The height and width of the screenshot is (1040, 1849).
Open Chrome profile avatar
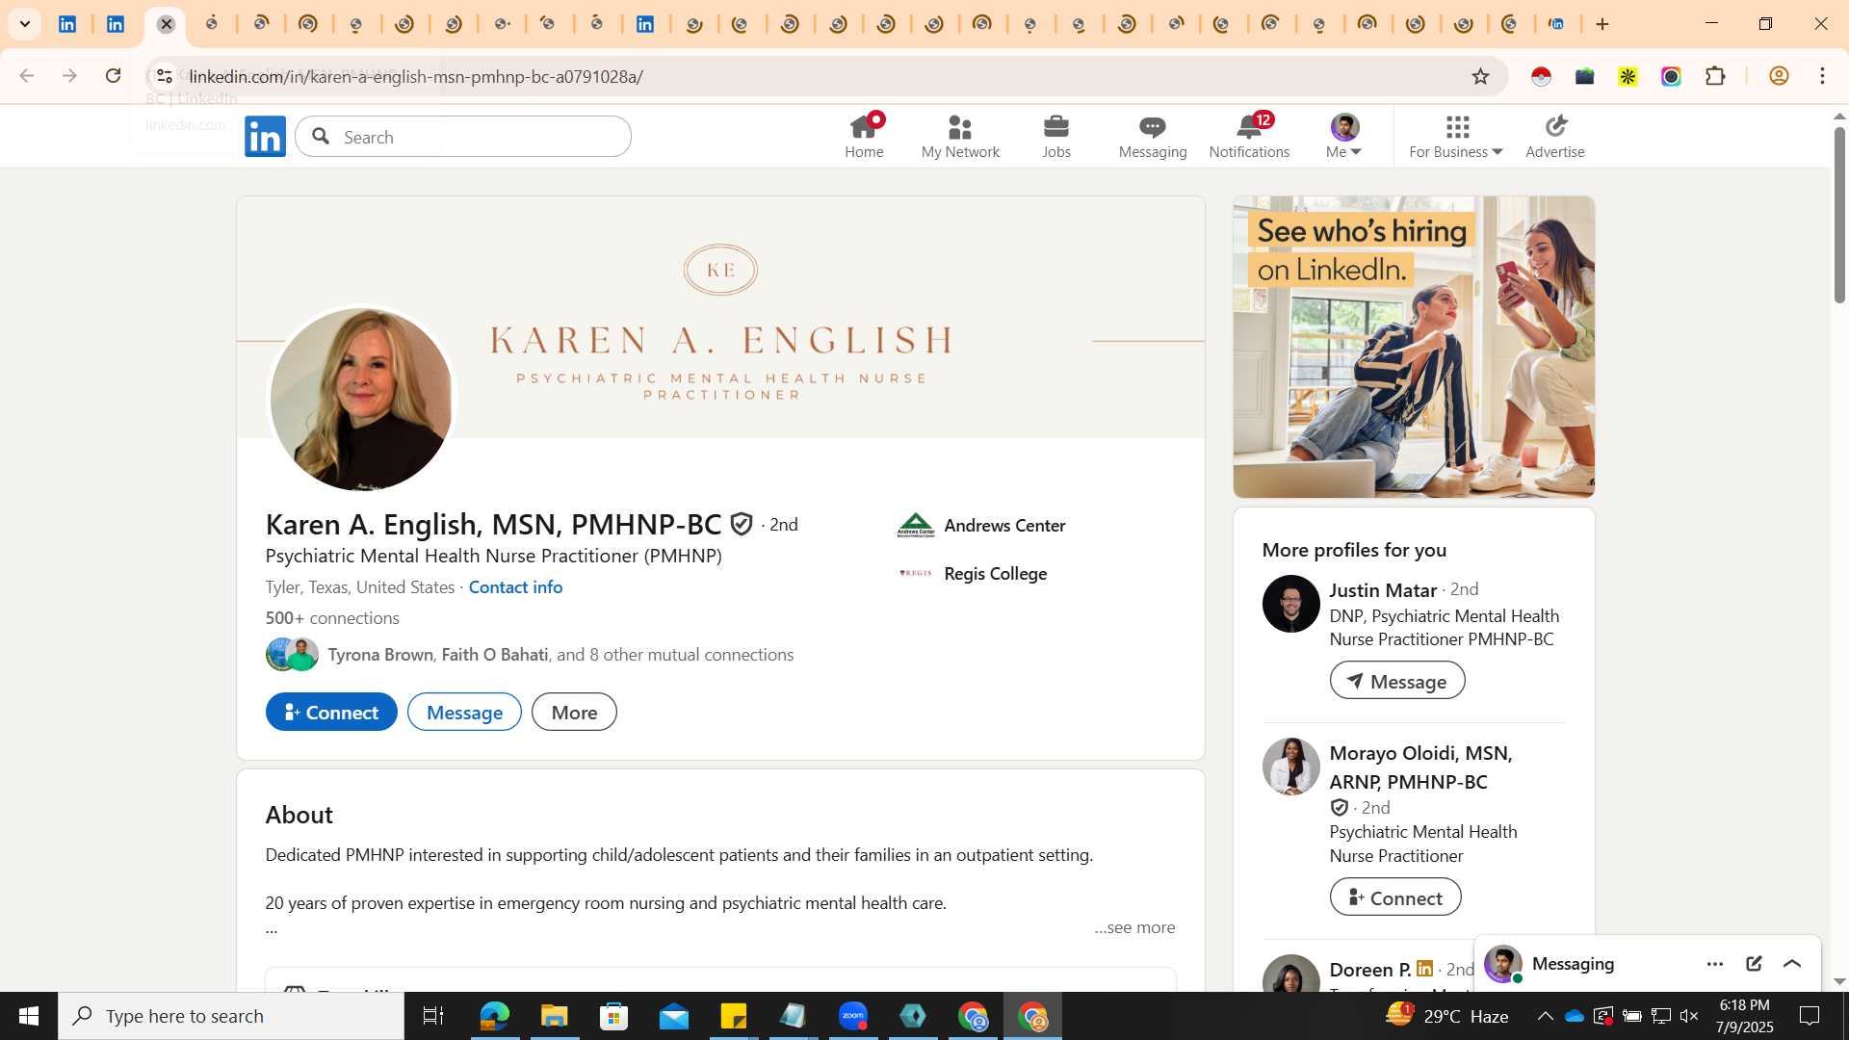1779,76
